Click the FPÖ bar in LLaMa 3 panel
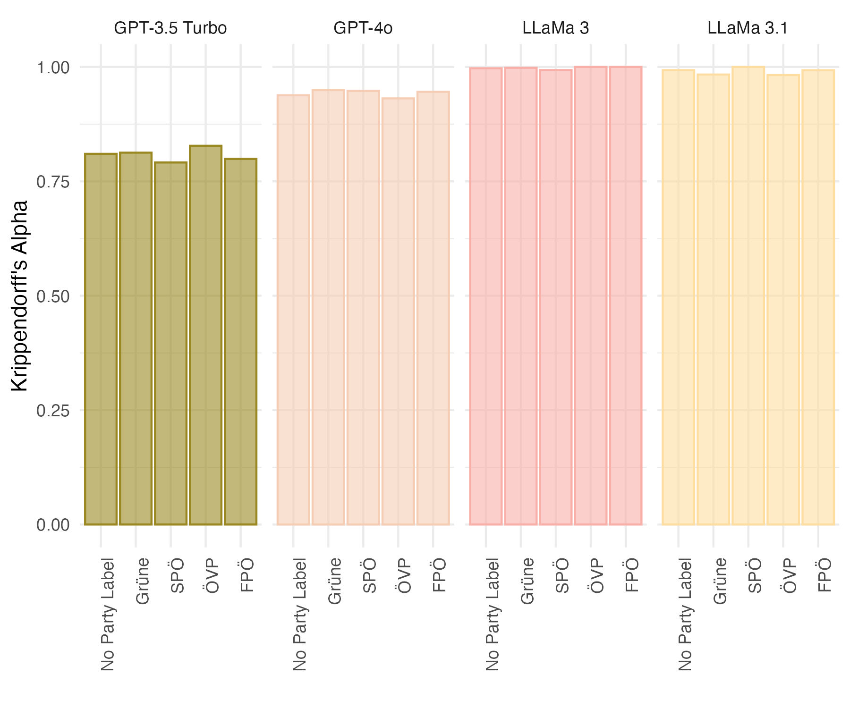 click(626, 295)
